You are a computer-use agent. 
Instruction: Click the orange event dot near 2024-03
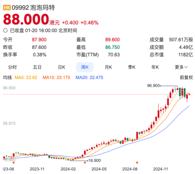[x=85, y=163]
